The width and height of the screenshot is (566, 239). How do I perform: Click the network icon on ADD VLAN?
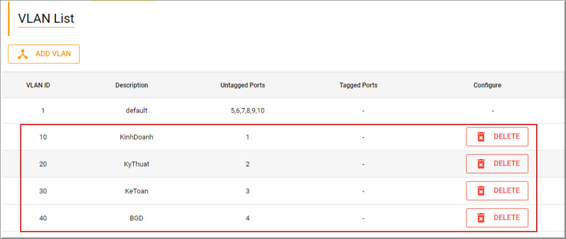tap(23, 54)
